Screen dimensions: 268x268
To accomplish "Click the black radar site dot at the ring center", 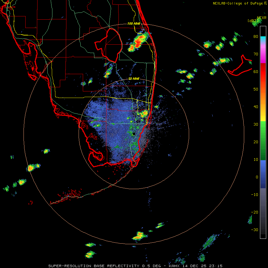I will coord(134,134).
